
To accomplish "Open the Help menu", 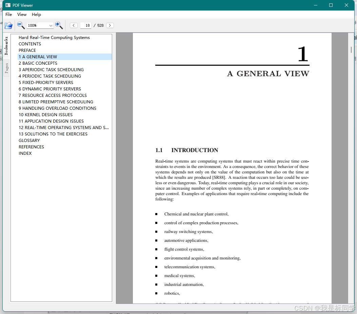I will [36, 14].
